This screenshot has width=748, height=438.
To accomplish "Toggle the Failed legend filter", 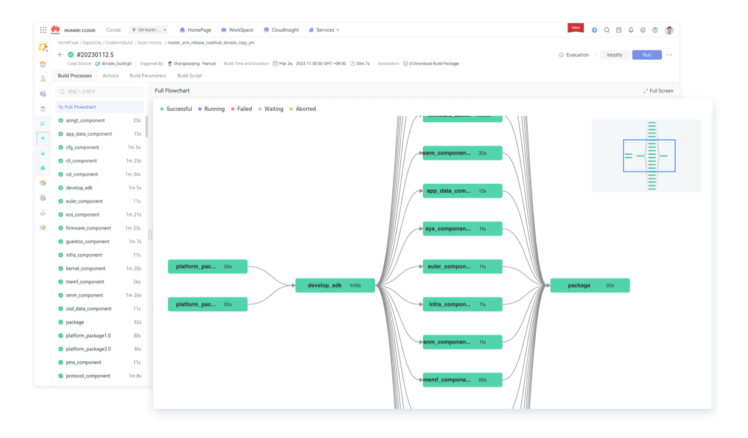I will pos(242,109).
